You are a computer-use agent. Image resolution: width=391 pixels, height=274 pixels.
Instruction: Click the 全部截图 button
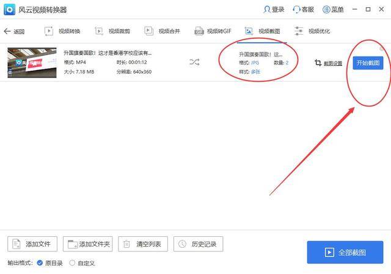(345, 252)
